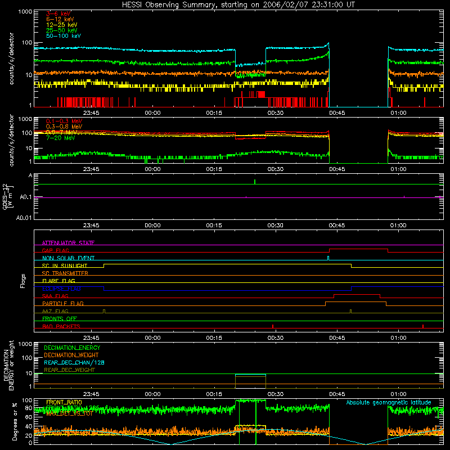450x450 pixels.
Task: Select the red 3-6 keV legend label
Action: [x=58, y=13]
